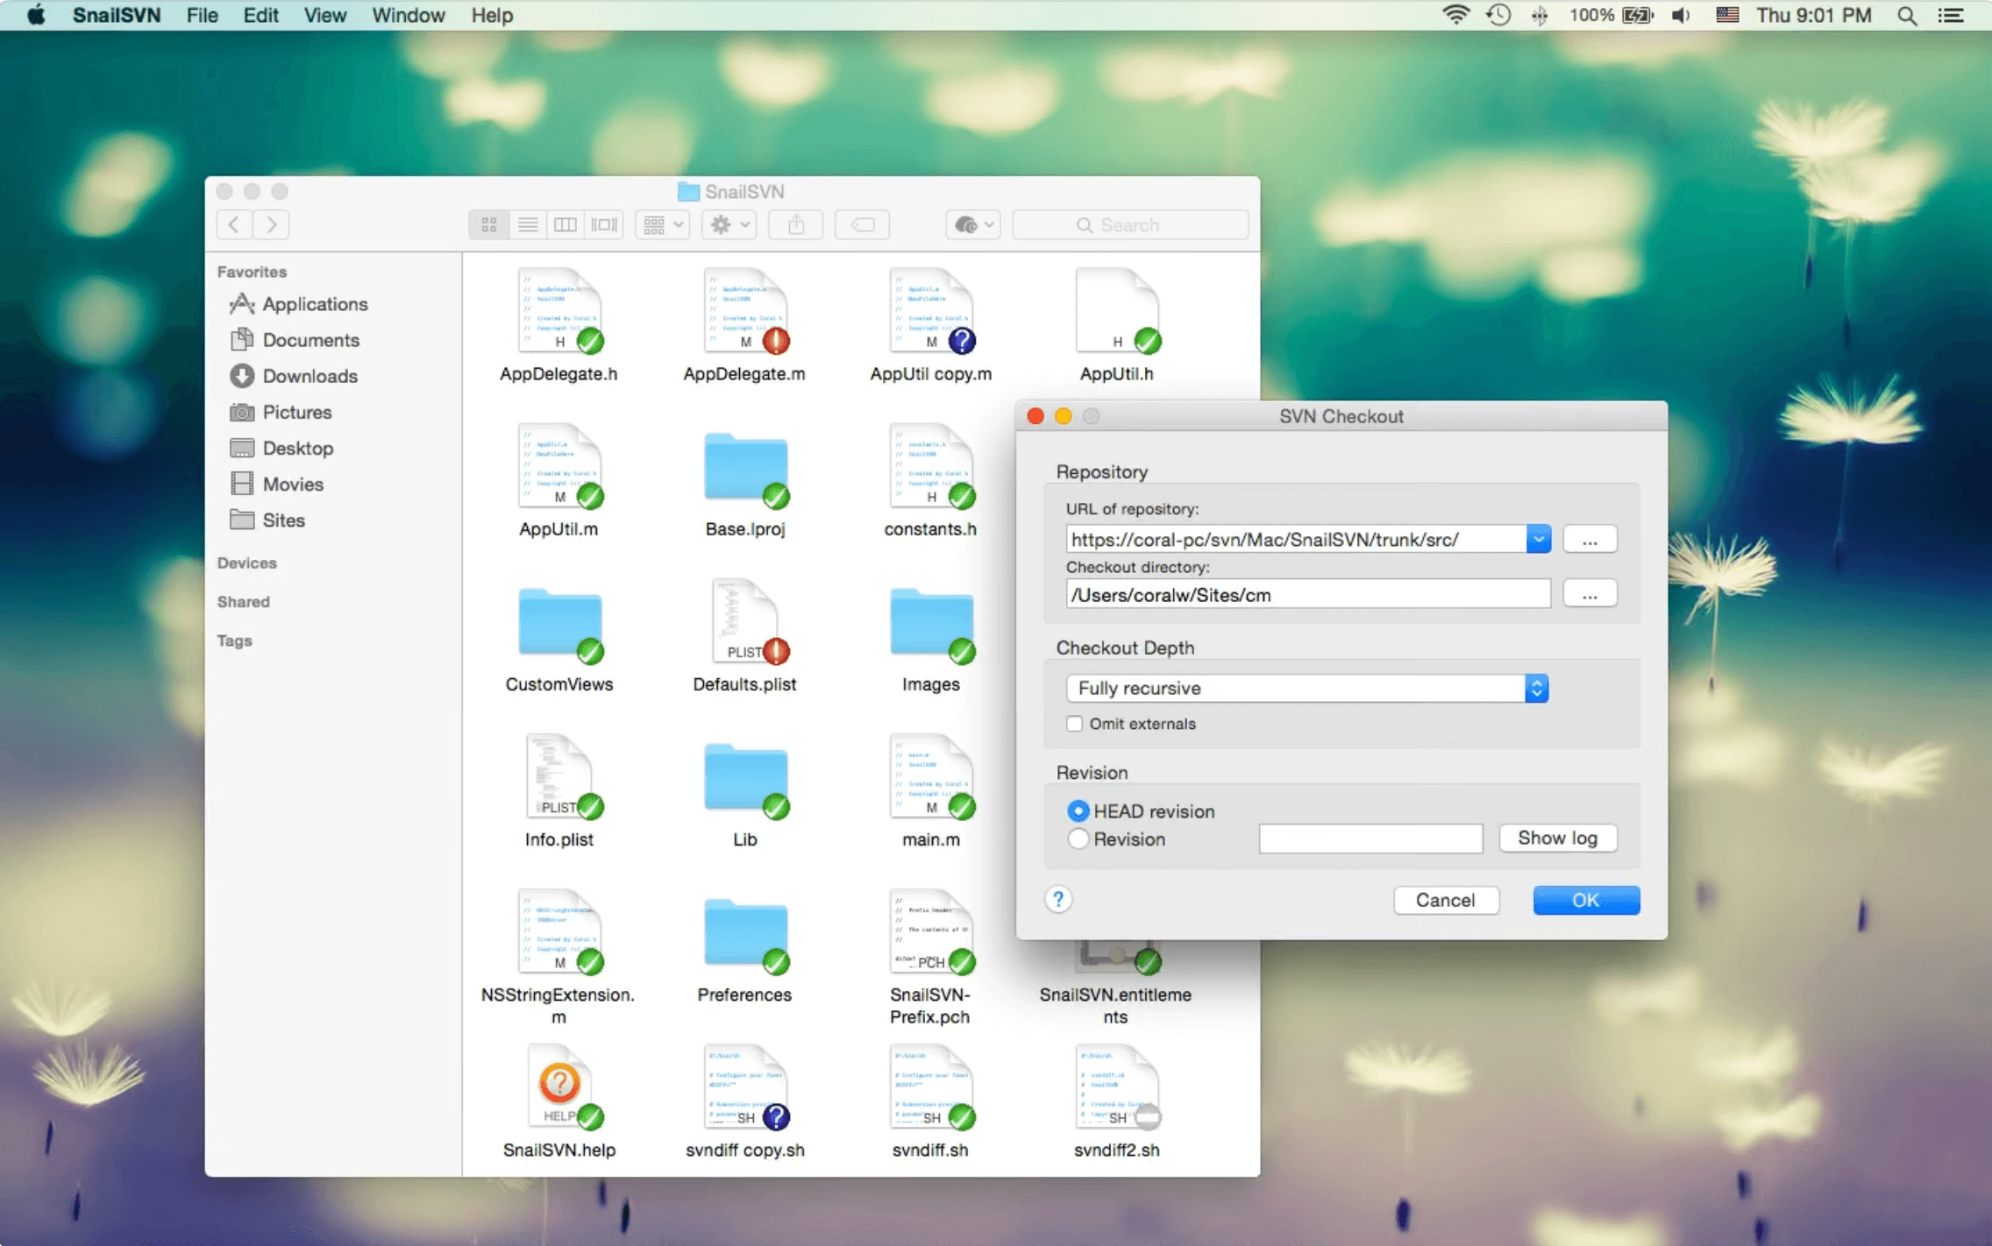This screenshot has height=1246, width=1992.
Task: Go back in Finder window
Action: [234, 225]
